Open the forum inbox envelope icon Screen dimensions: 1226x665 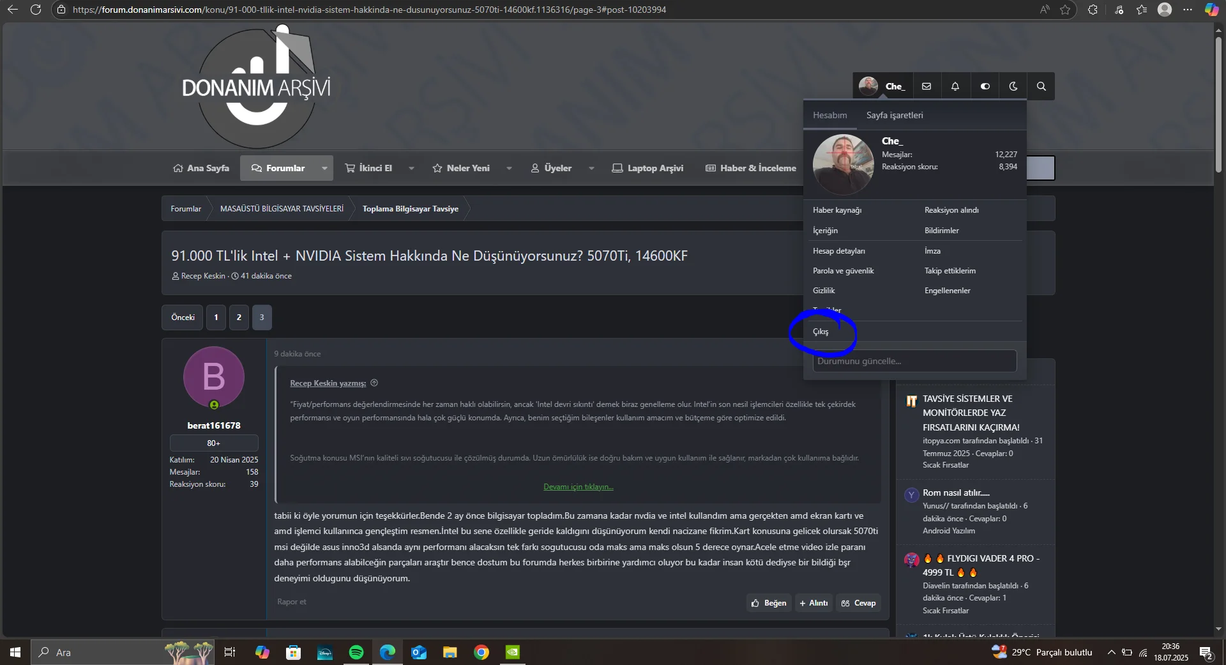point(927,86)
